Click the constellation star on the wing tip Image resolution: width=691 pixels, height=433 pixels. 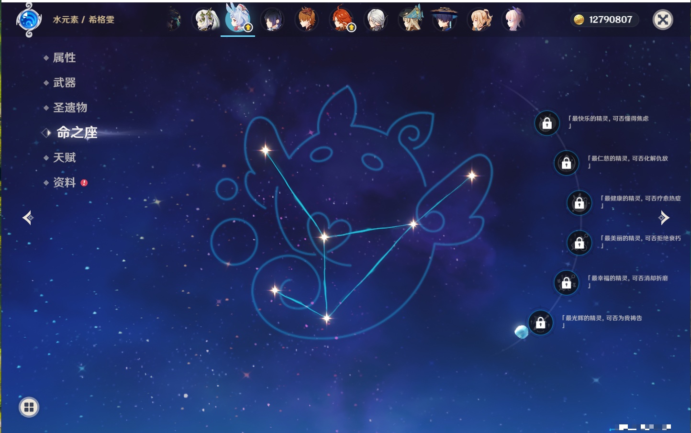[x=472, y=176]
